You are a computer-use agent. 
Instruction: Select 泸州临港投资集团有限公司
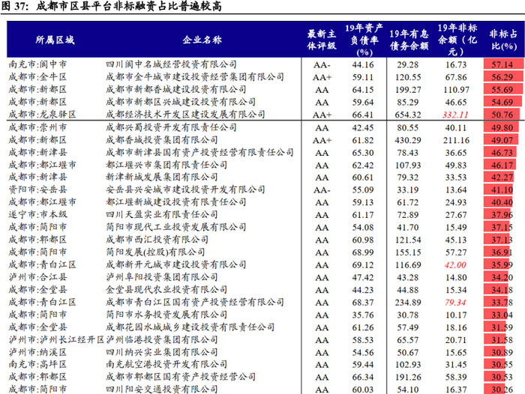(162, 340)
